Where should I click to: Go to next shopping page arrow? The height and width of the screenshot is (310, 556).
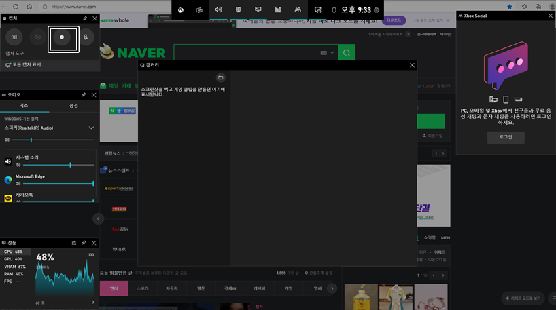[x=443, y=275]
